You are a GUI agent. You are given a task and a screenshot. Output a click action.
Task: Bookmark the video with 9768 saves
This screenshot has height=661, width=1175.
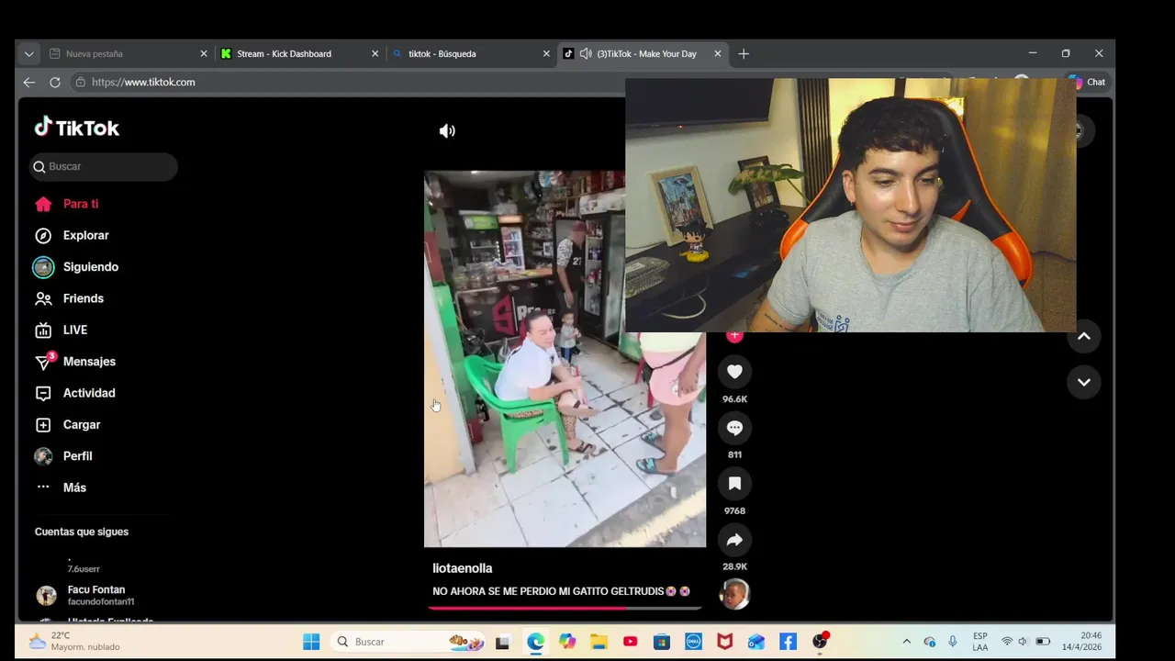tap(734, 483)
